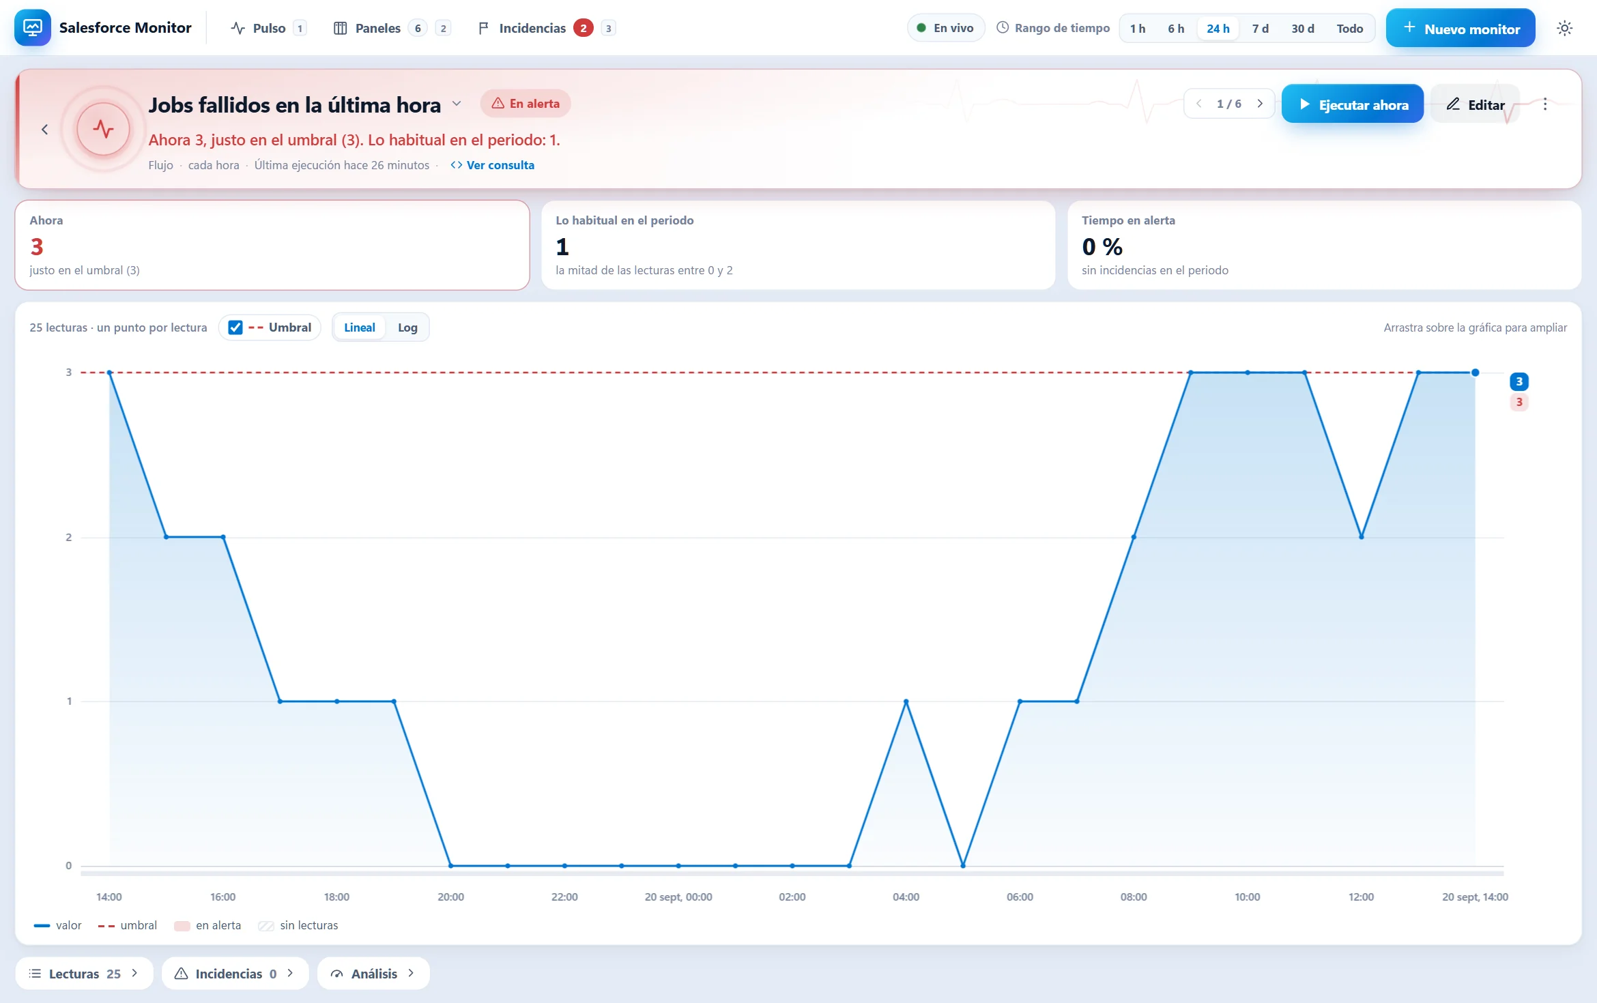
Task: Click the en alerta legend pink swatch
Action: 182,926
